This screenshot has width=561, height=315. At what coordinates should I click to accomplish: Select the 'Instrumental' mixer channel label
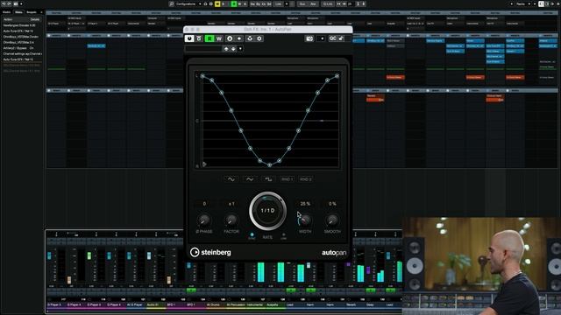tap(255, 305)
